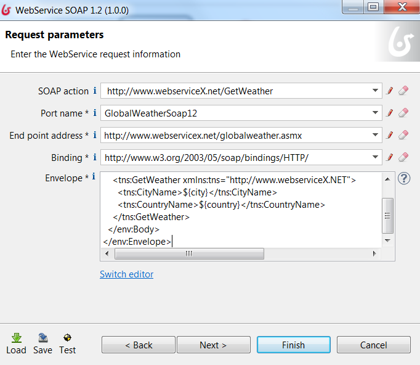Click the </env:Envelope> line in the envelope
The image size is (420, 365).
[x=137, y=242]
